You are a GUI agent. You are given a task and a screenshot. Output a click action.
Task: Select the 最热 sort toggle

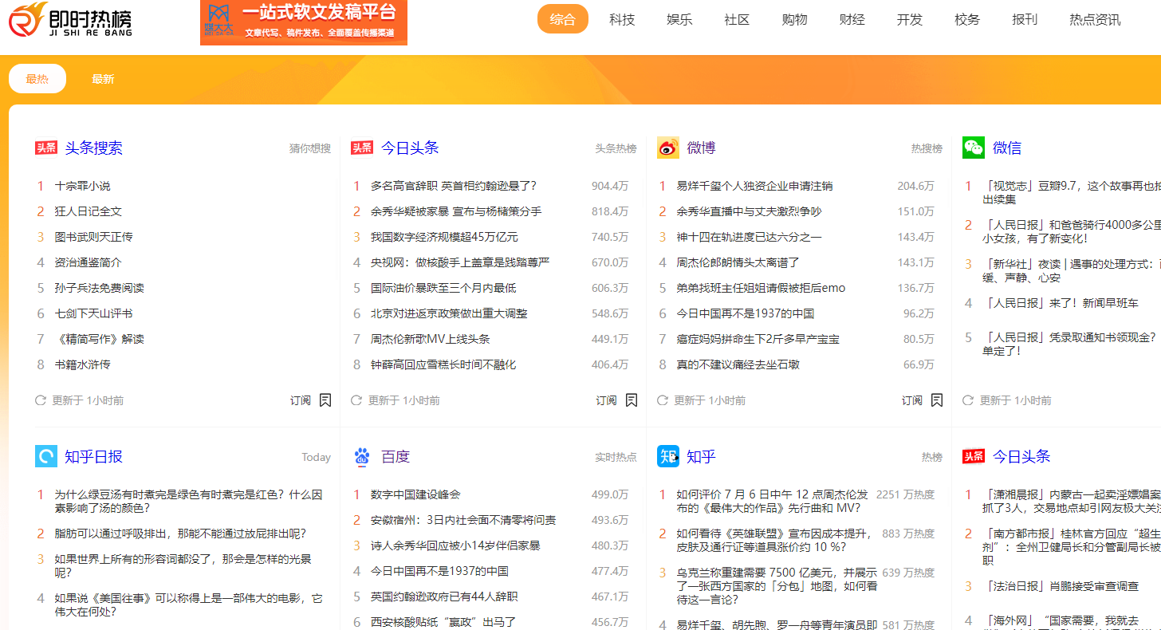click(x=37, y=79)
